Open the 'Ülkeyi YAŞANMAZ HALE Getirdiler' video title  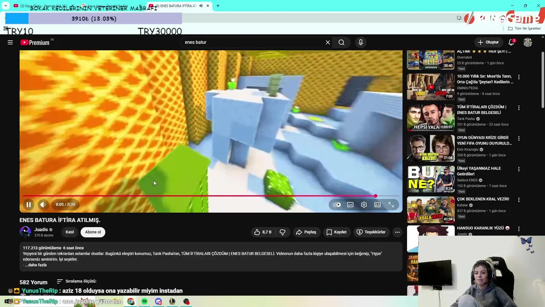click(x=479, y=171)
